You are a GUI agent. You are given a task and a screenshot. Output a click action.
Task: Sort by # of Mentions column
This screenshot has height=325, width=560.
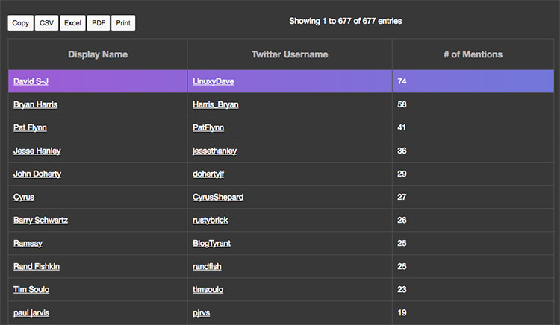coord(473,54)
